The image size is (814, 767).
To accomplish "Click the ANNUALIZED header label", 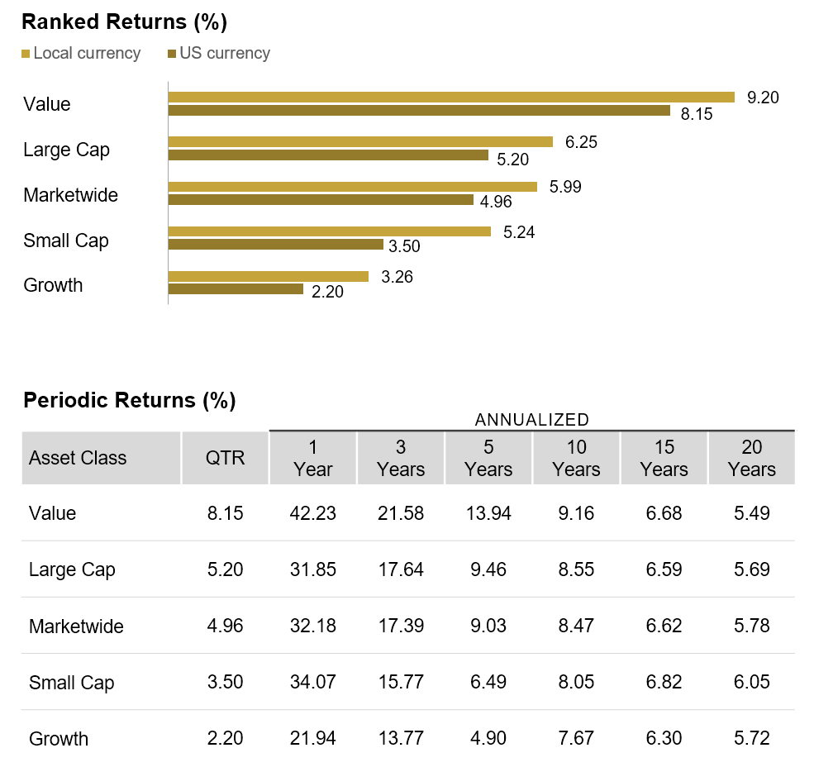I will 531,420.
